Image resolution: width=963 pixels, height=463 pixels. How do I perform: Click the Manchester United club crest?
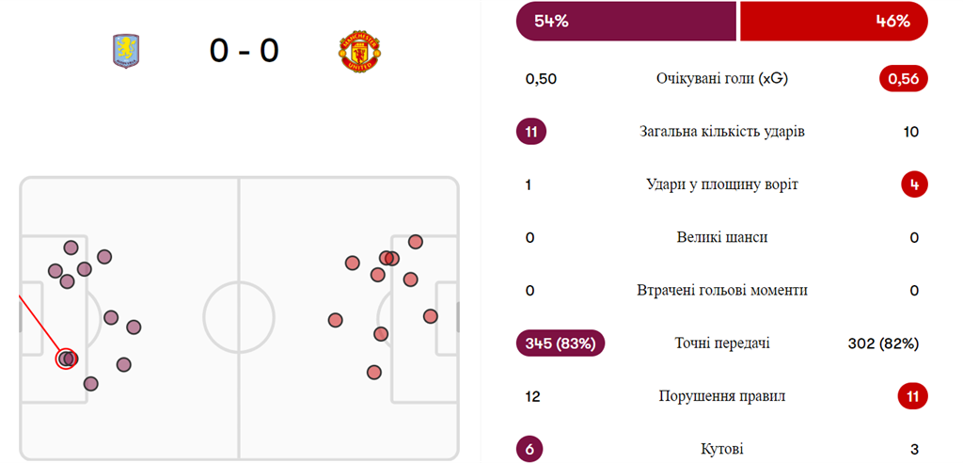pos(359,53)
